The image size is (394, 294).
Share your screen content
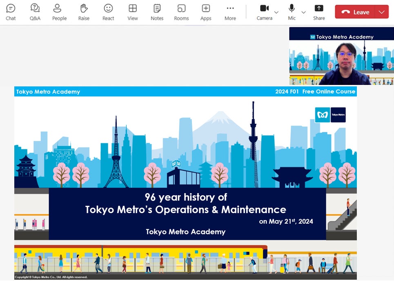319,12
